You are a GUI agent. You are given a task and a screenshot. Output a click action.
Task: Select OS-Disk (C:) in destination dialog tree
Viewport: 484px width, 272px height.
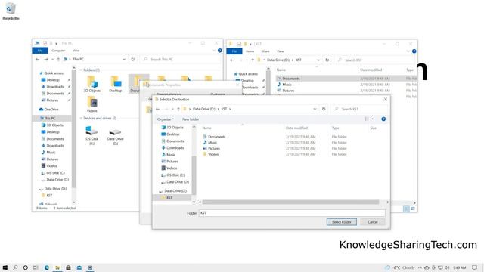pyautogui.click(x=173, y=175)
